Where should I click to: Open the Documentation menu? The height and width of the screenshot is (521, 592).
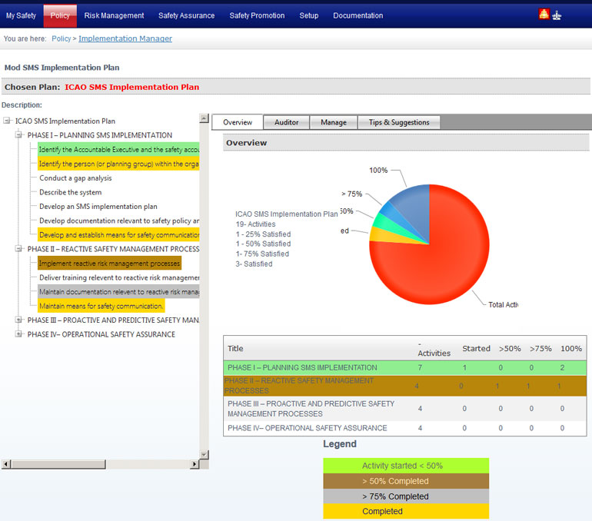pyautogui.click(x=358, y=15)
